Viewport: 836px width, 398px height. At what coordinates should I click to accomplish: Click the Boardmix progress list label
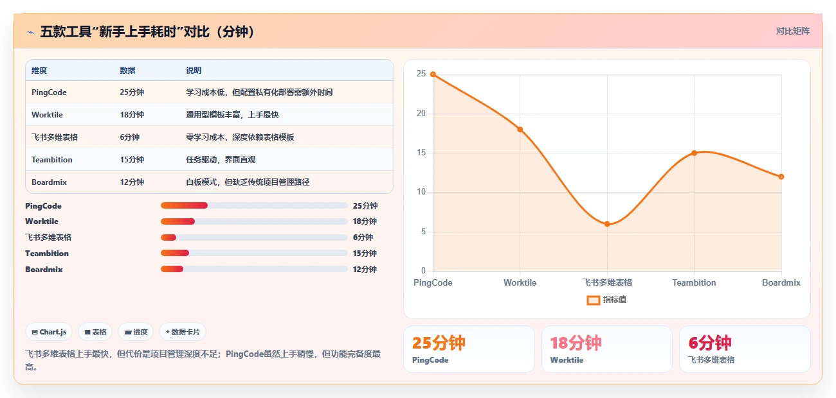44,270
